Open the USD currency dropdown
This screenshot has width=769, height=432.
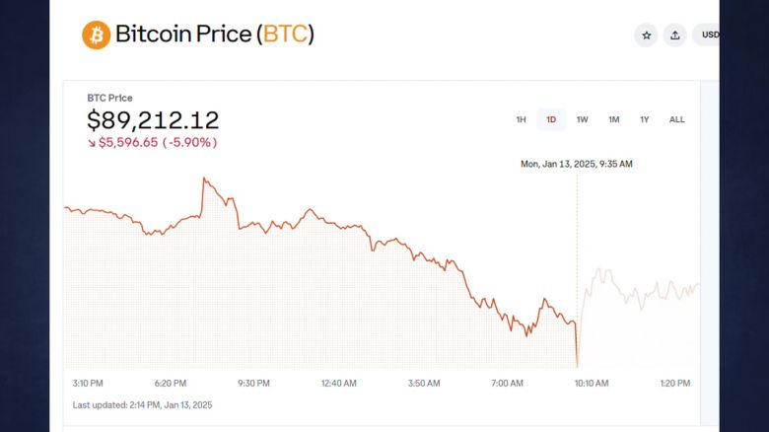(709, 36)
